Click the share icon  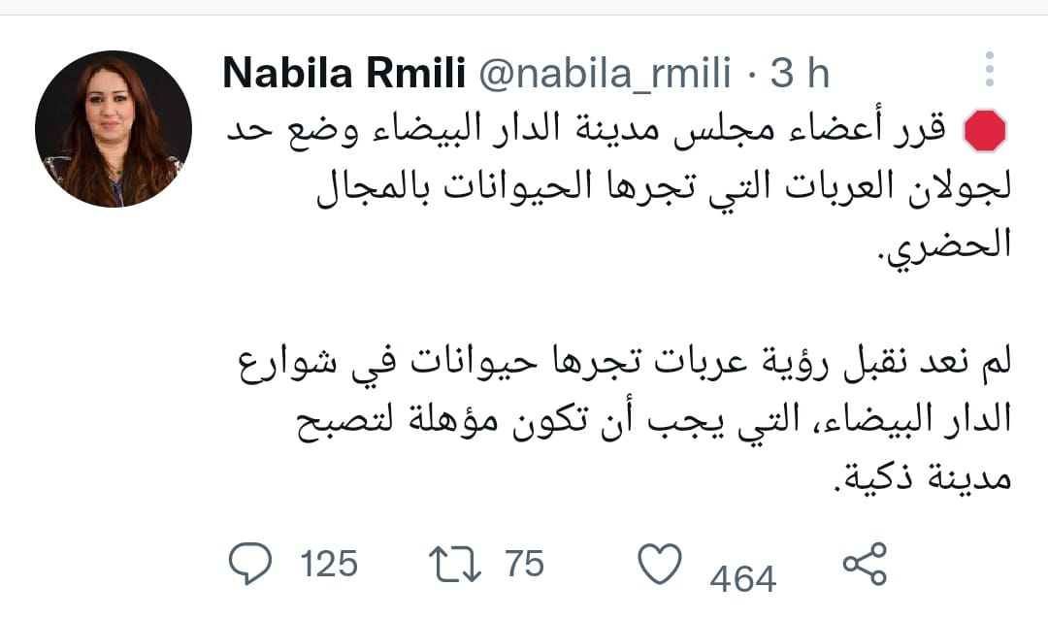tap(865, 565)
